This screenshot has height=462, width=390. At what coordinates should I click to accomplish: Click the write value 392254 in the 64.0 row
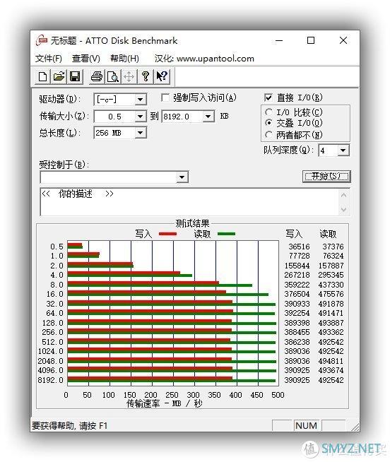tap(297, 313)
